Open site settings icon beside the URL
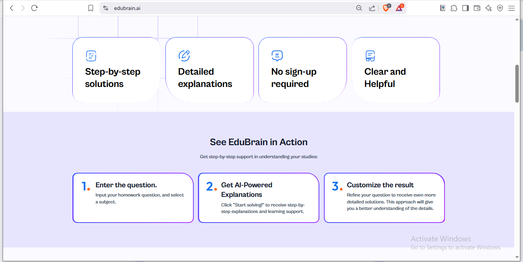The height and width of the screenshot is (262, 523). click(106, 8)
